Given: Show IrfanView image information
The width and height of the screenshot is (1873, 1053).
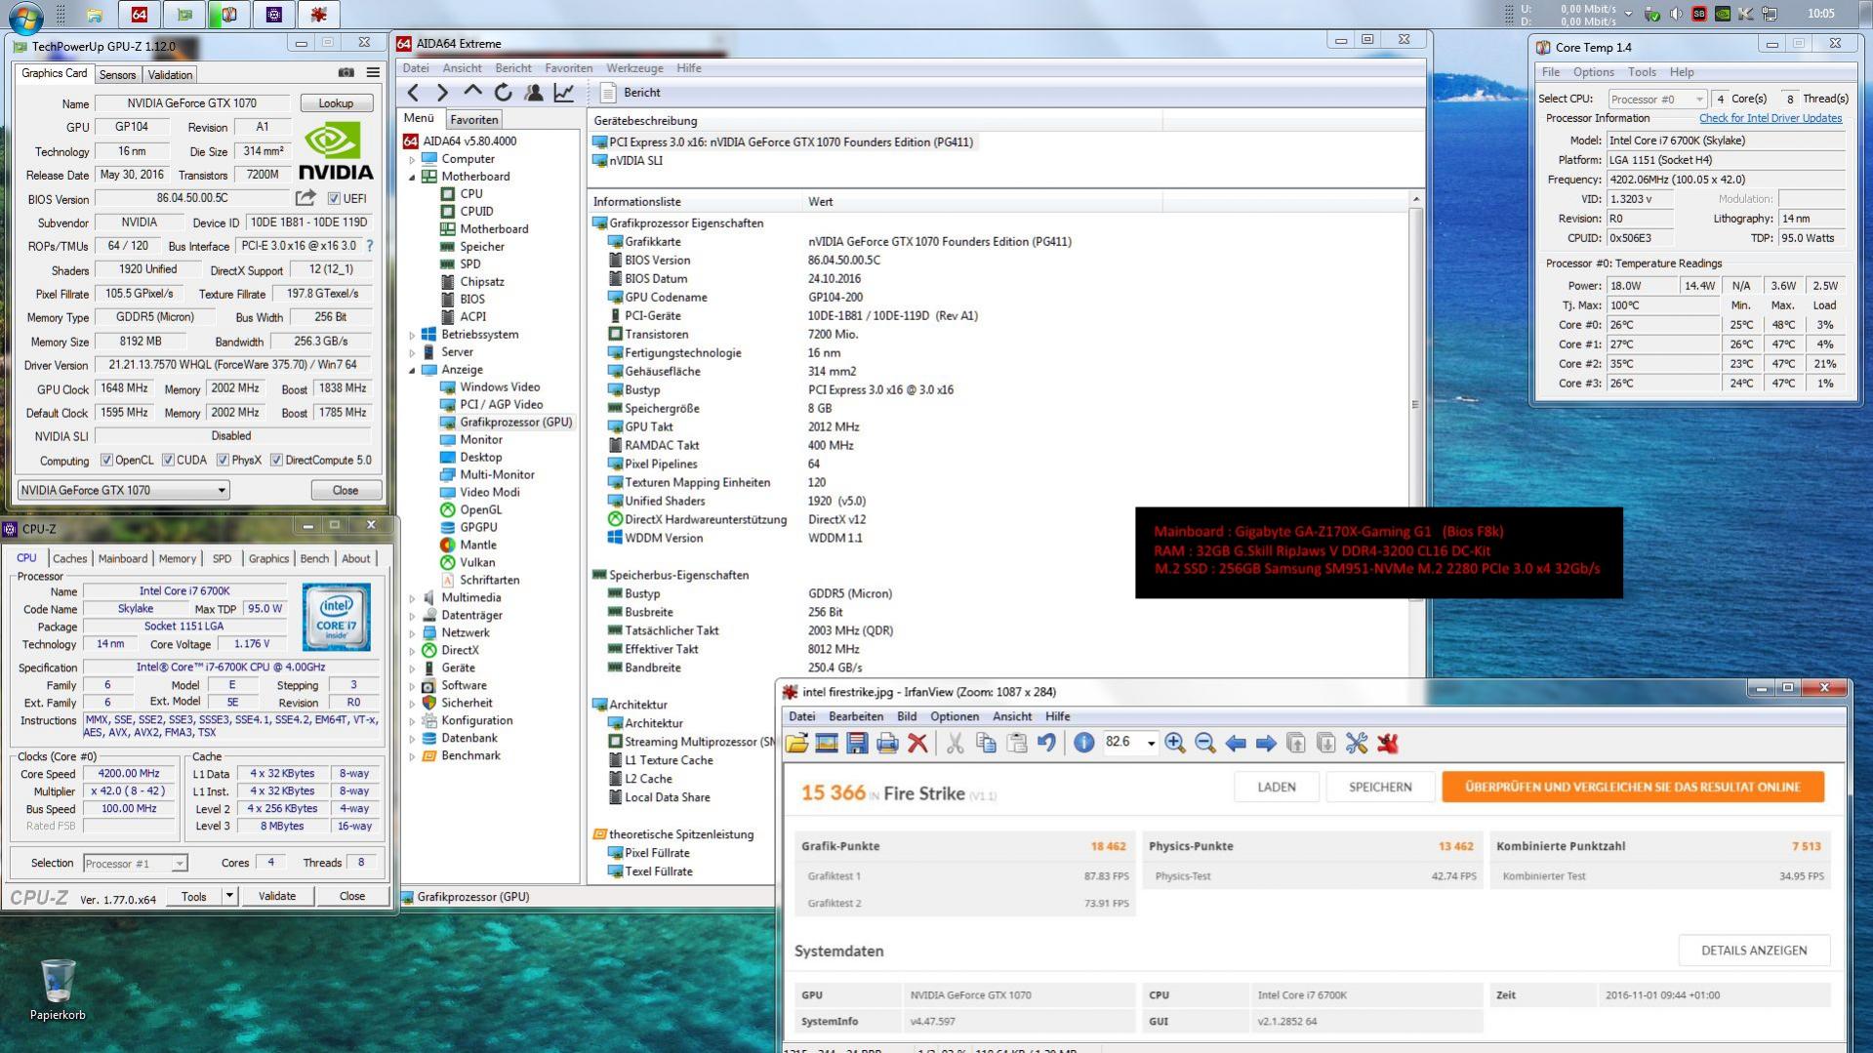Looking at the screenshot, I should pyautogui.click(x=1083, y=744).
